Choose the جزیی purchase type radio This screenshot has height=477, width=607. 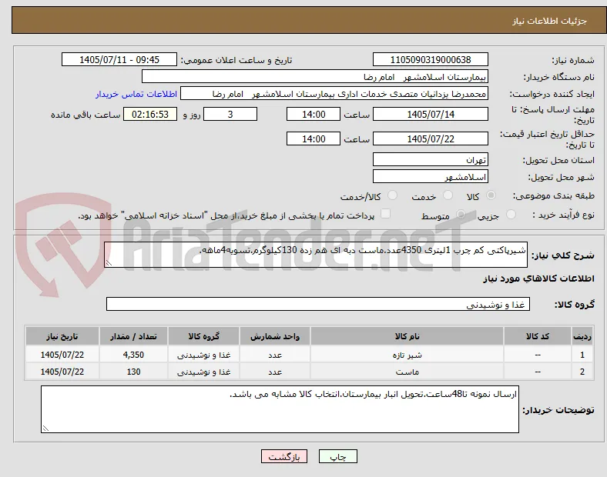(x=511, y=215)
